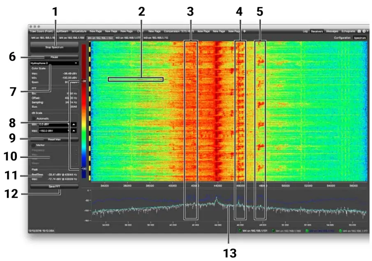372x261 pixels.
Task: Open the Temperature page tab
Action: coord(79,31)
